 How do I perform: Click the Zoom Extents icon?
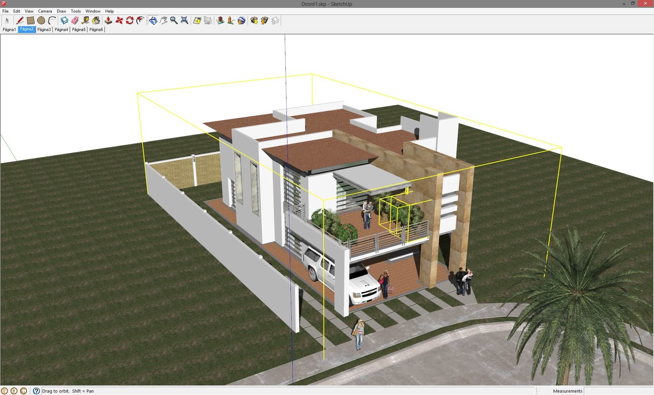185,21
